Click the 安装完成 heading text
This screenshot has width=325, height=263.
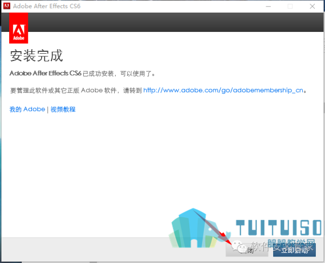[36, 55]
